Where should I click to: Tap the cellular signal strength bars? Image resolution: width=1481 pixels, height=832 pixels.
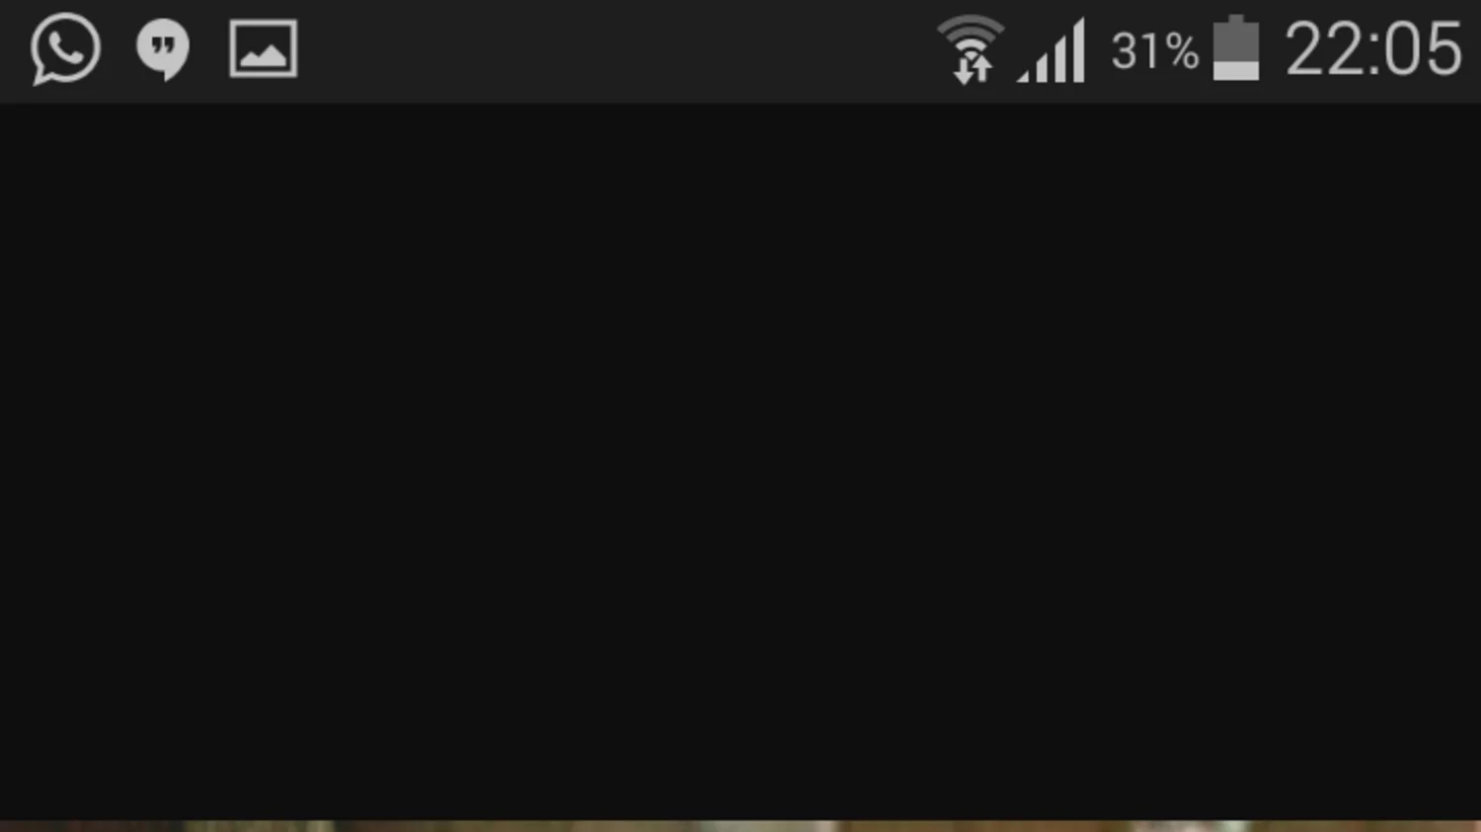(1052, 49)
